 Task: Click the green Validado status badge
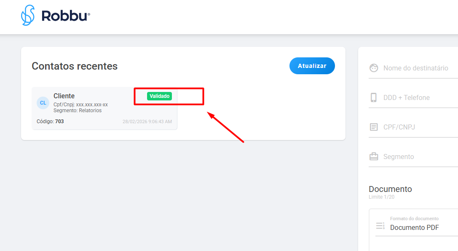point(160,96)
